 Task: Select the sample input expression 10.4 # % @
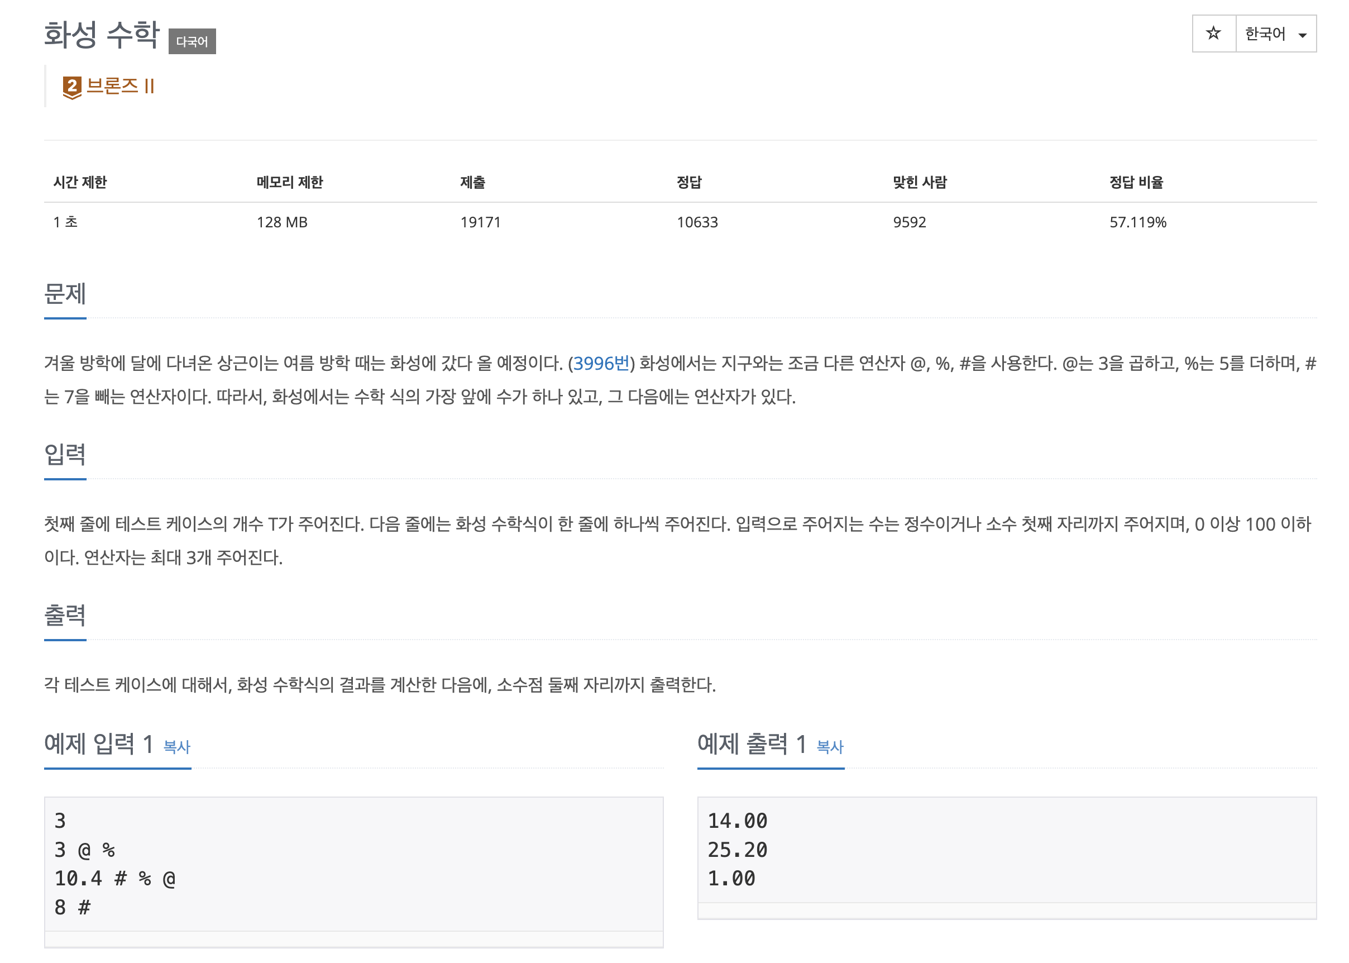point(114,879)
